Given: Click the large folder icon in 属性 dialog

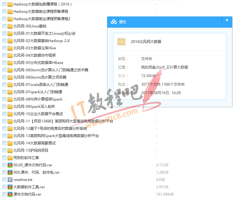Looking at the screenshot, I should [x=121, y=42].
